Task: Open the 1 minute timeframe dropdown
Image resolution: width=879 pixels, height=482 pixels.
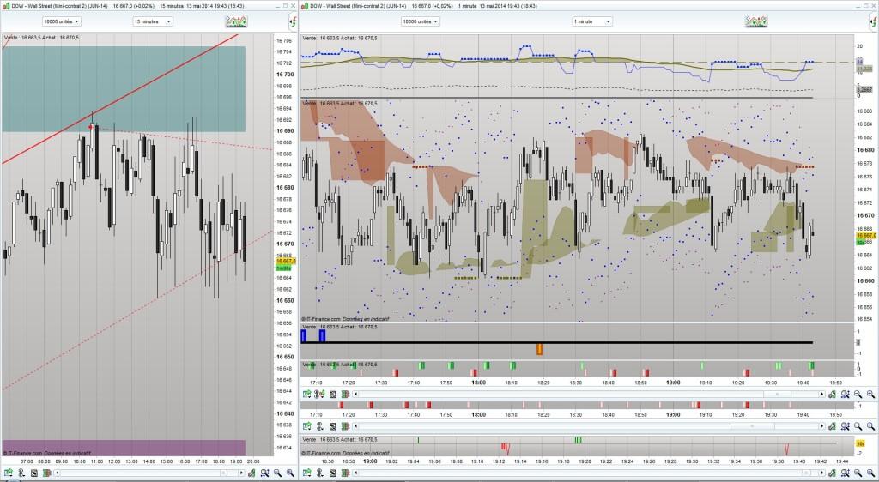Action: pos(592,21)
